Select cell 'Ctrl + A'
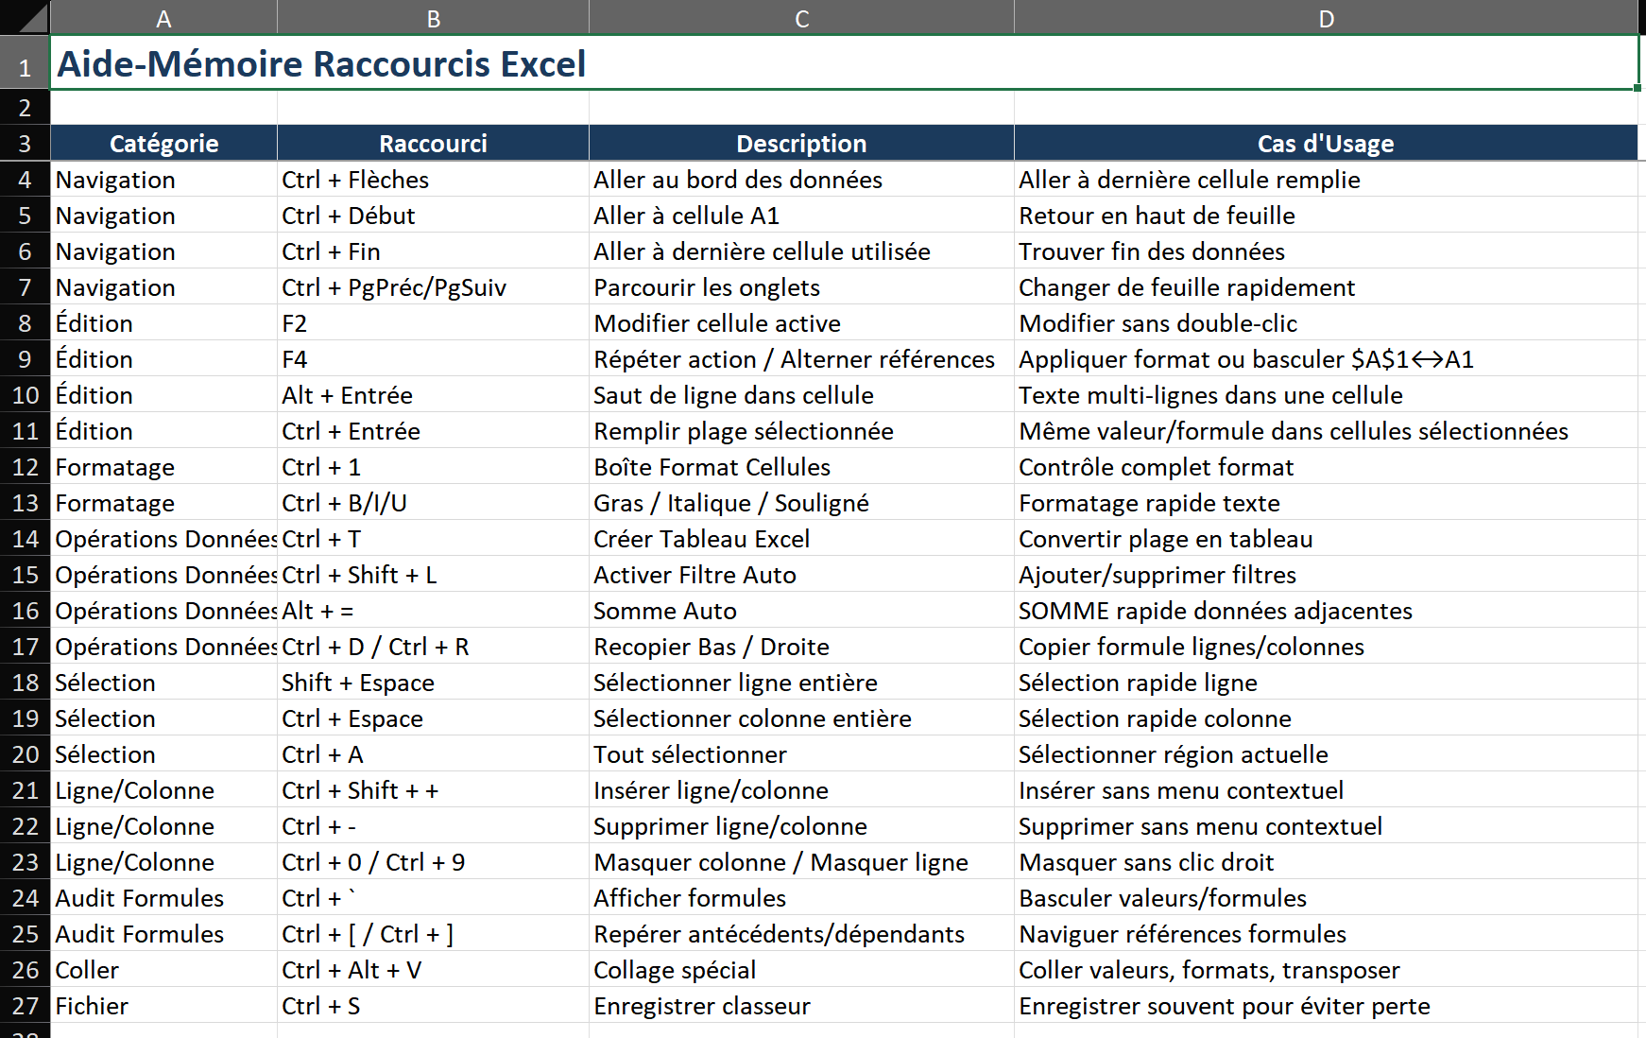 point(433,754)
